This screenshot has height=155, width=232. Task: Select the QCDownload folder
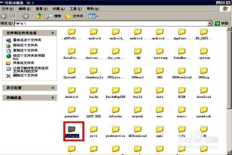coord(138,132)
